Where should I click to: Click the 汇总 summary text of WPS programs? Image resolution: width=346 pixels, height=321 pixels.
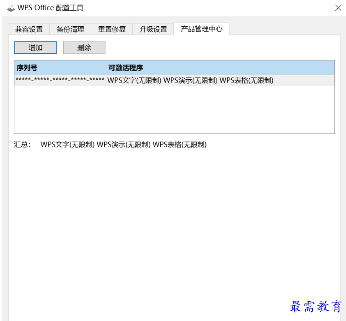click(x=123, y=144)
